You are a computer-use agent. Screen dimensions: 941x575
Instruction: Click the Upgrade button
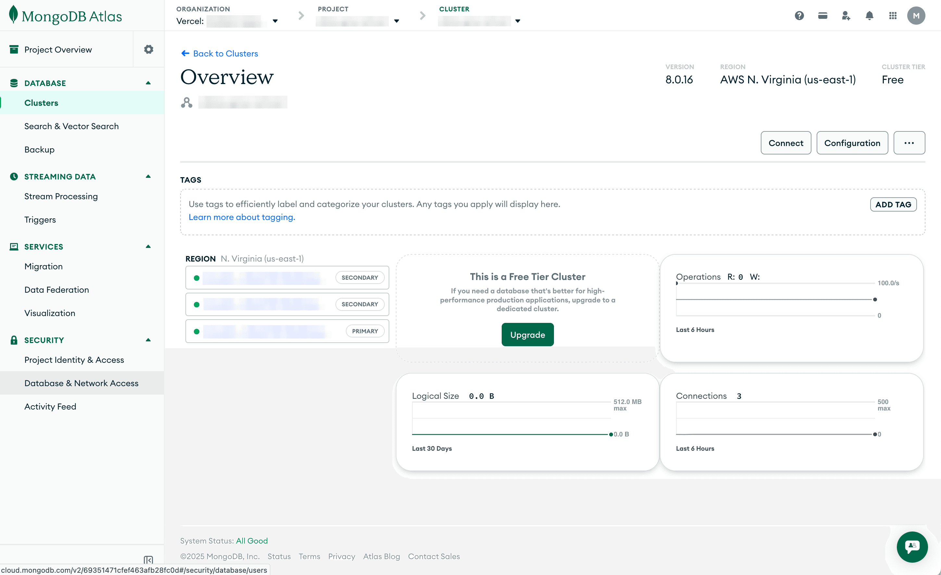point(527,334)
